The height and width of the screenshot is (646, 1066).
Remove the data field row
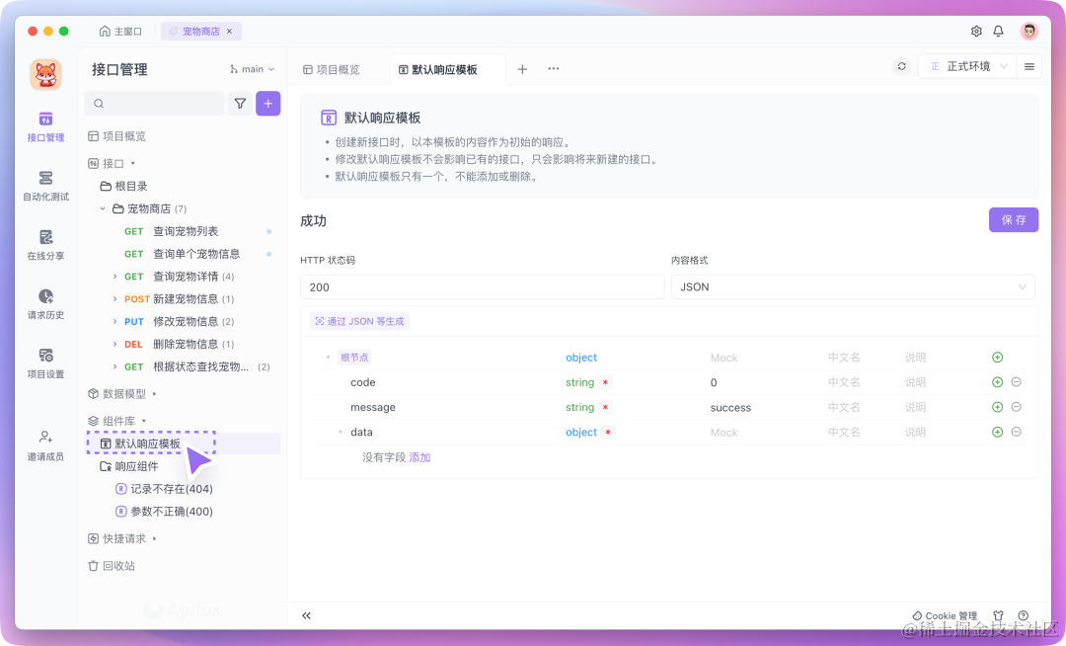tap(1017, 432)
